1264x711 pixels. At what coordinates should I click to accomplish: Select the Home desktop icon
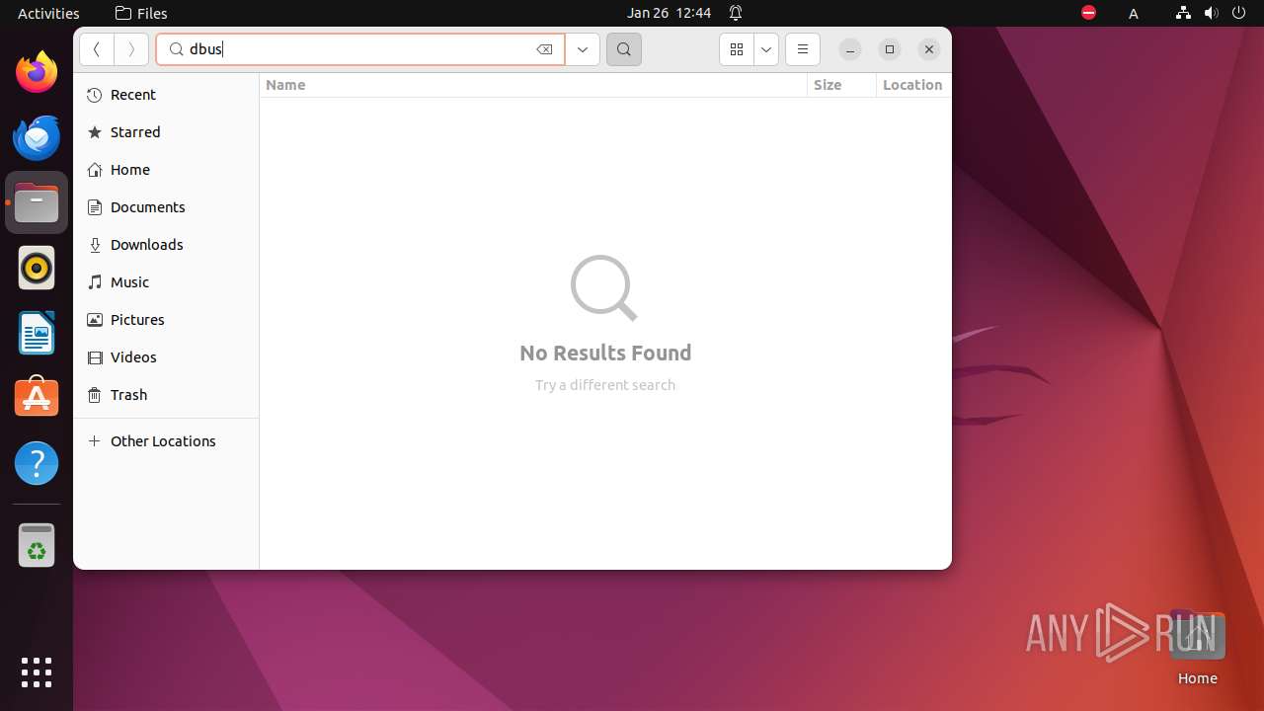point(1197,648)
